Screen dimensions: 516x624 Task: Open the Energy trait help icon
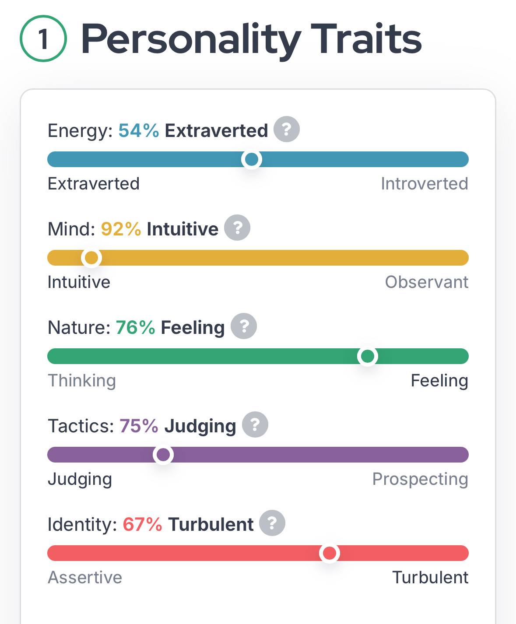pyautogui.click(x=287, y=129)
